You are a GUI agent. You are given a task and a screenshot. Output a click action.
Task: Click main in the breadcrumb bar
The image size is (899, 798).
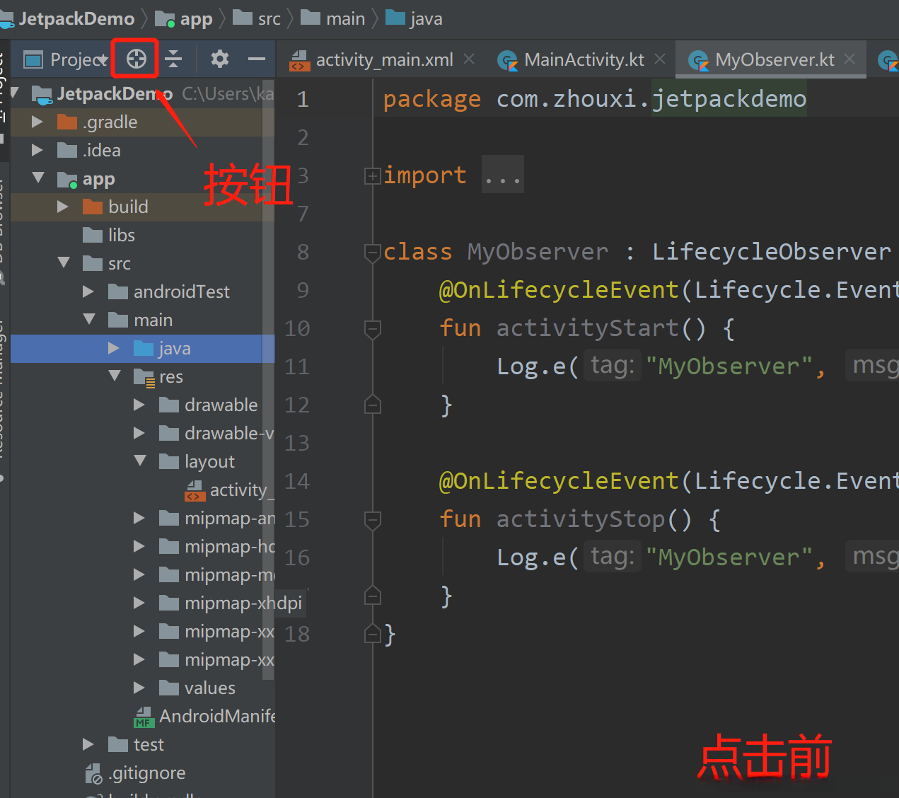click(x=332, y=19)
